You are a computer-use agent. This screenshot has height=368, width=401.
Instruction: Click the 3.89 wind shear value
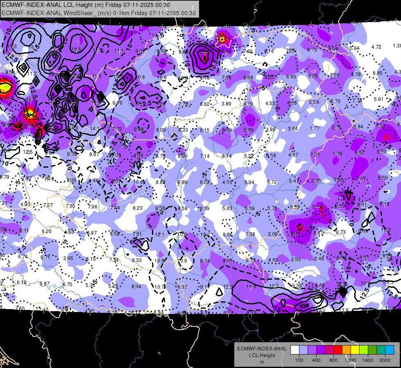pyautogui.click(x=227, y=104)
